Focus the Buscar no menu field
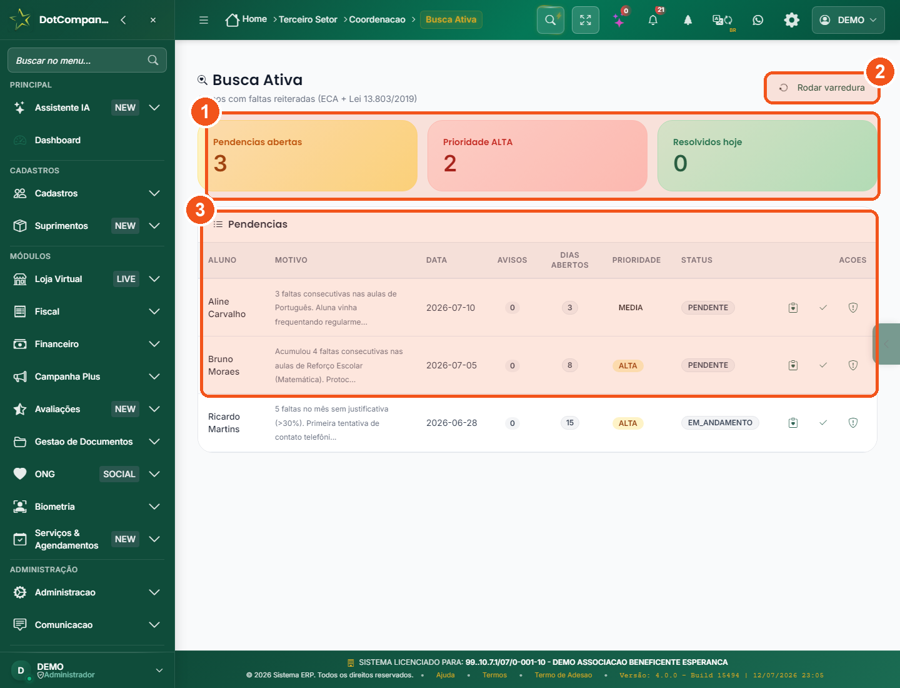 [x=87, y=60]
